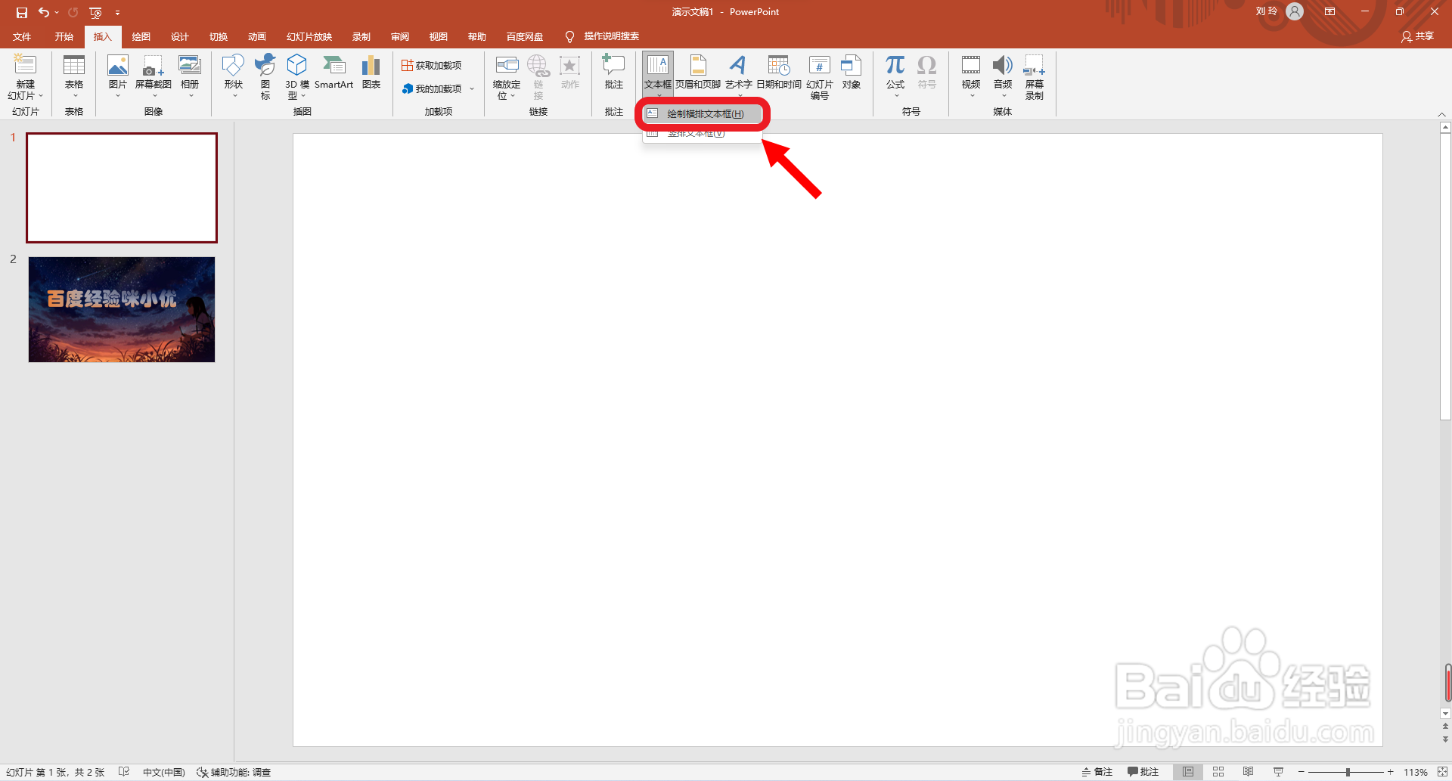This screenshot has height=781, width=1452.
Task: Add a Comment (批注) from ribbon
Action: click(x=613, y=73)
